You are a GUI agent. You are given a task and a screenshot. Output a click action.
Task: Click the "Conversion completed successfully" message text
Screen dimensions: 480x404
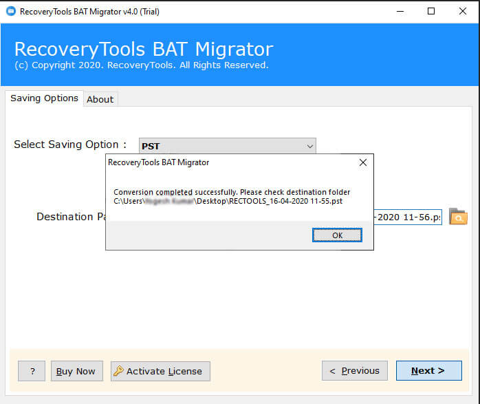click(175, 192)
